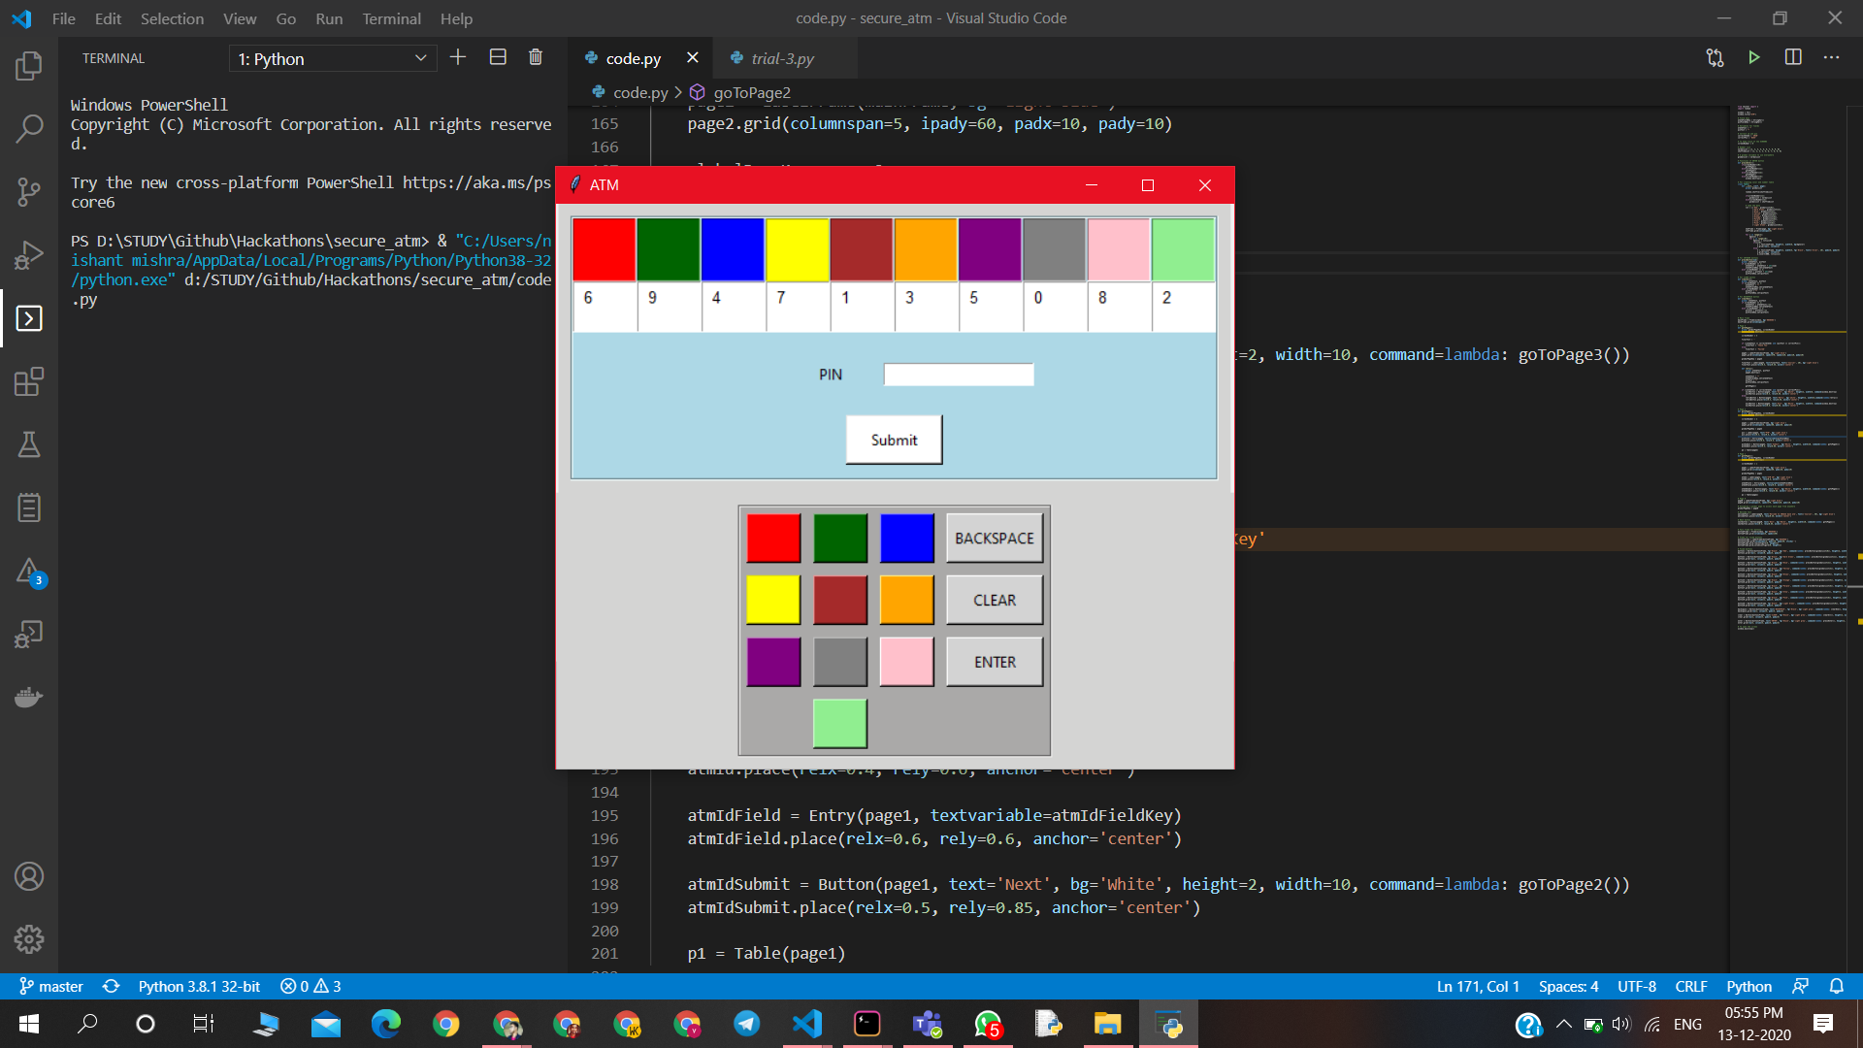1863x1048 pixels.
Task: Open the Terminal menu
Action: (391, 18)
